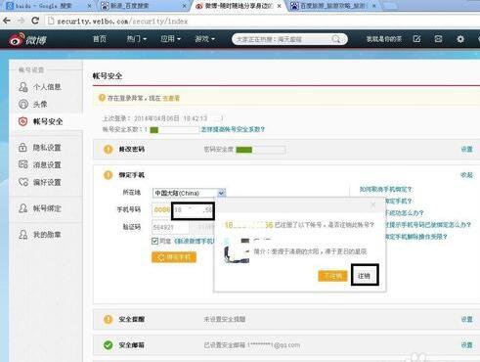Collapse the 绑定手机 section via 收起
The width and height of the screenshot is (480, 362).
tap(466, 175)
